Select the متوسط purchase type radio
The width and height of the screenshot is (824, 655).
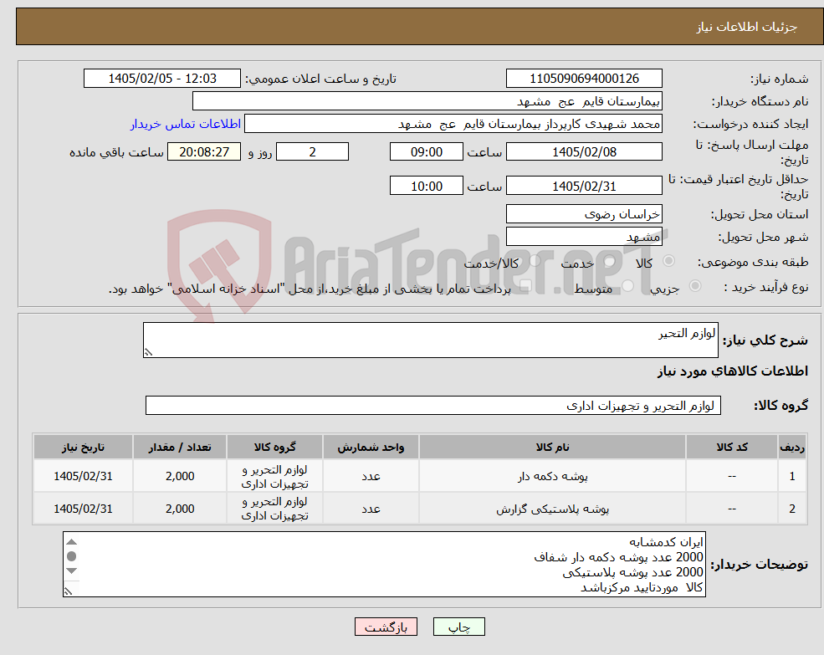tap(627, 286)
